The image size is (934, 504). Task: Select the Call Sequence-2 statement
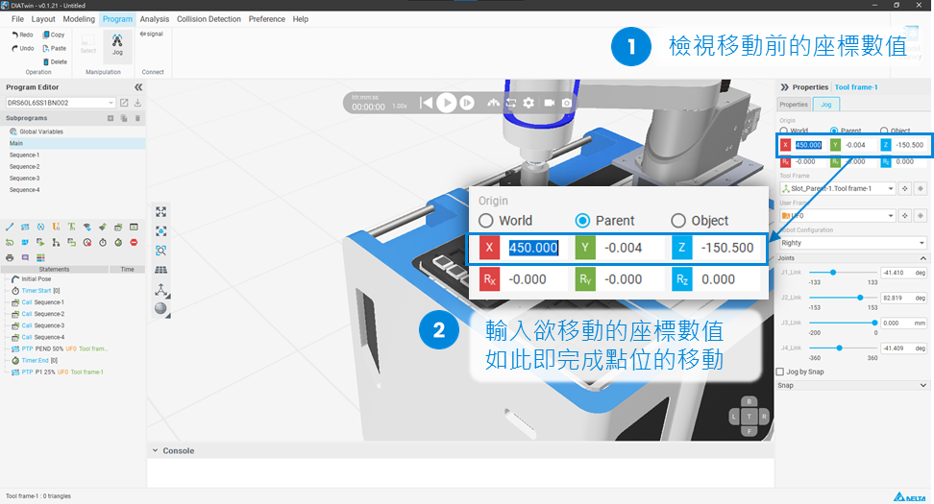click(43, 314)
